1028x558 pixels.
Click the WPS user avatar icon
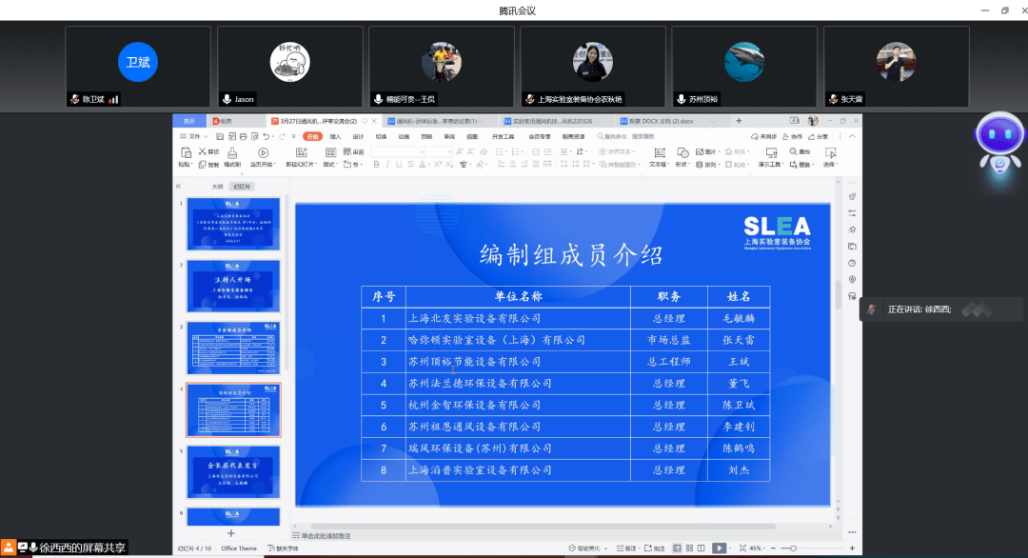(x=814, y=121)
